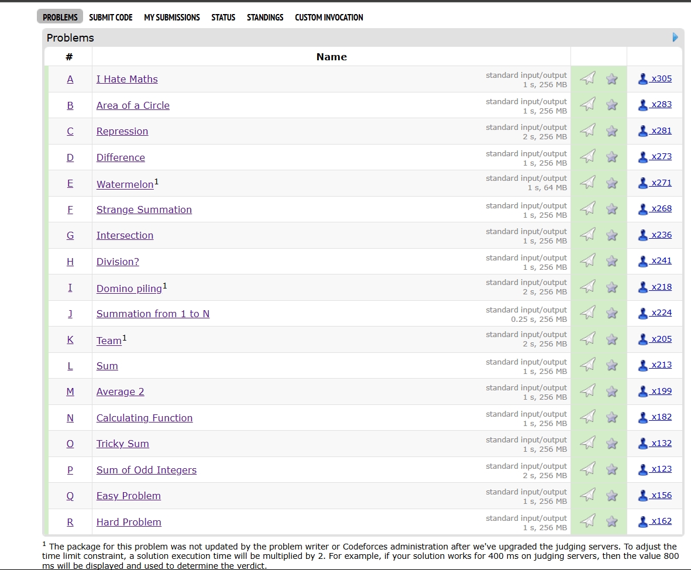This screenshot has height=570, width=691.
Task: Go to My Submissions tab
Action: click(x=172, y=17)
